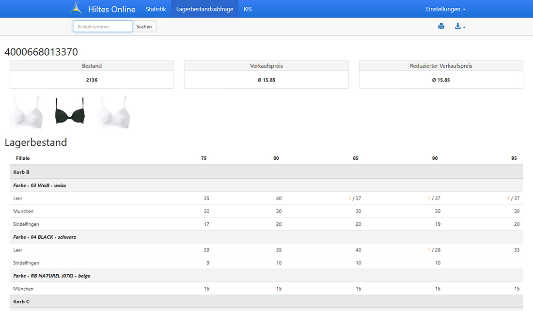Select the Lagerbestandsabfrage tab

tap(204, 9)
